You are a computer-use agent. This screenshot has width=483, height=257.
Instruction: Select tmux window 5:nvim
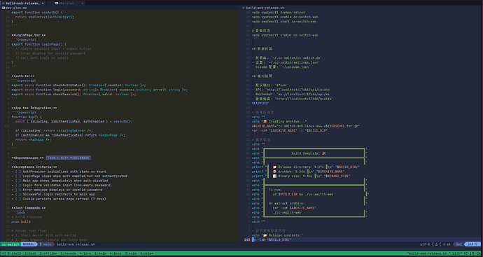point(100,253)
